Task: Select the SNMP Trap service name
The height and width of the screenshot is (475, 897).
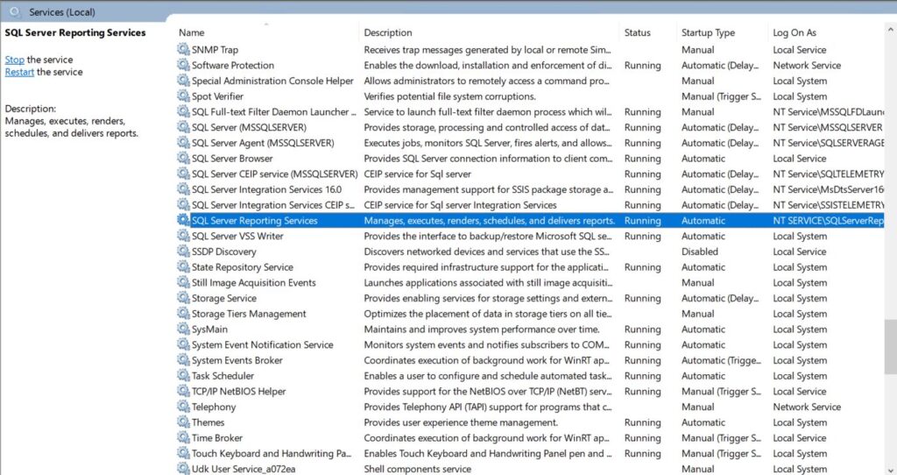Action: click(215, 50)
